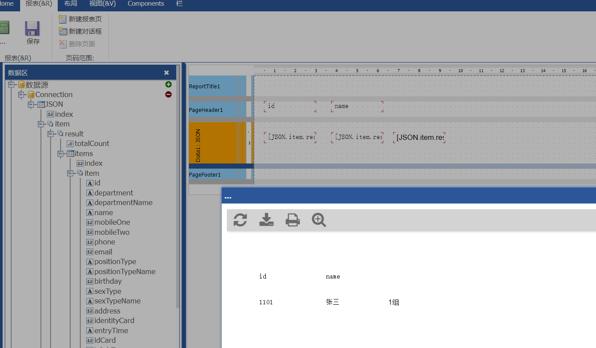Collapse the 数据源 root node
Screen dimensions: 596x348
[x=11, y=85]
